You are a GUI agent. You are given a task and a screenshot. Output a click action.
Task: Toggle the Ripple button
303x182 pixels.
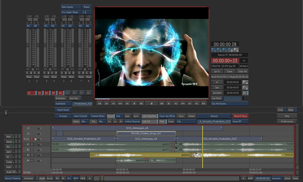(x=111, y=116)
